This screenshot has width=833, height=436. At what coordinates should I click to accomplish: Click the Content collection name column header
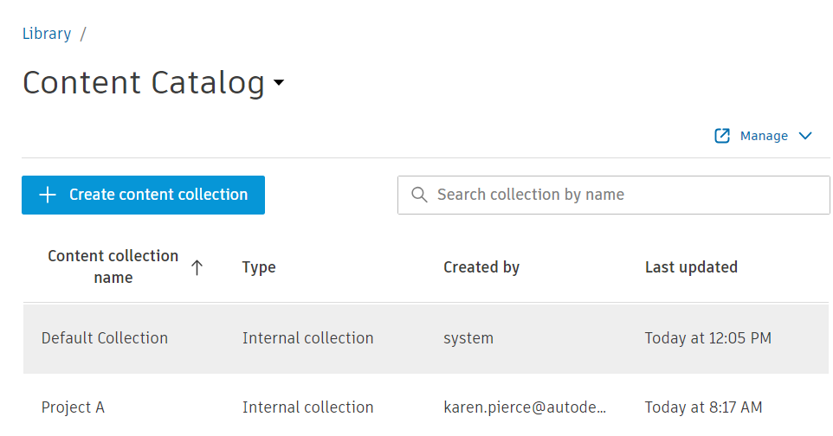[x=113, y=266]
